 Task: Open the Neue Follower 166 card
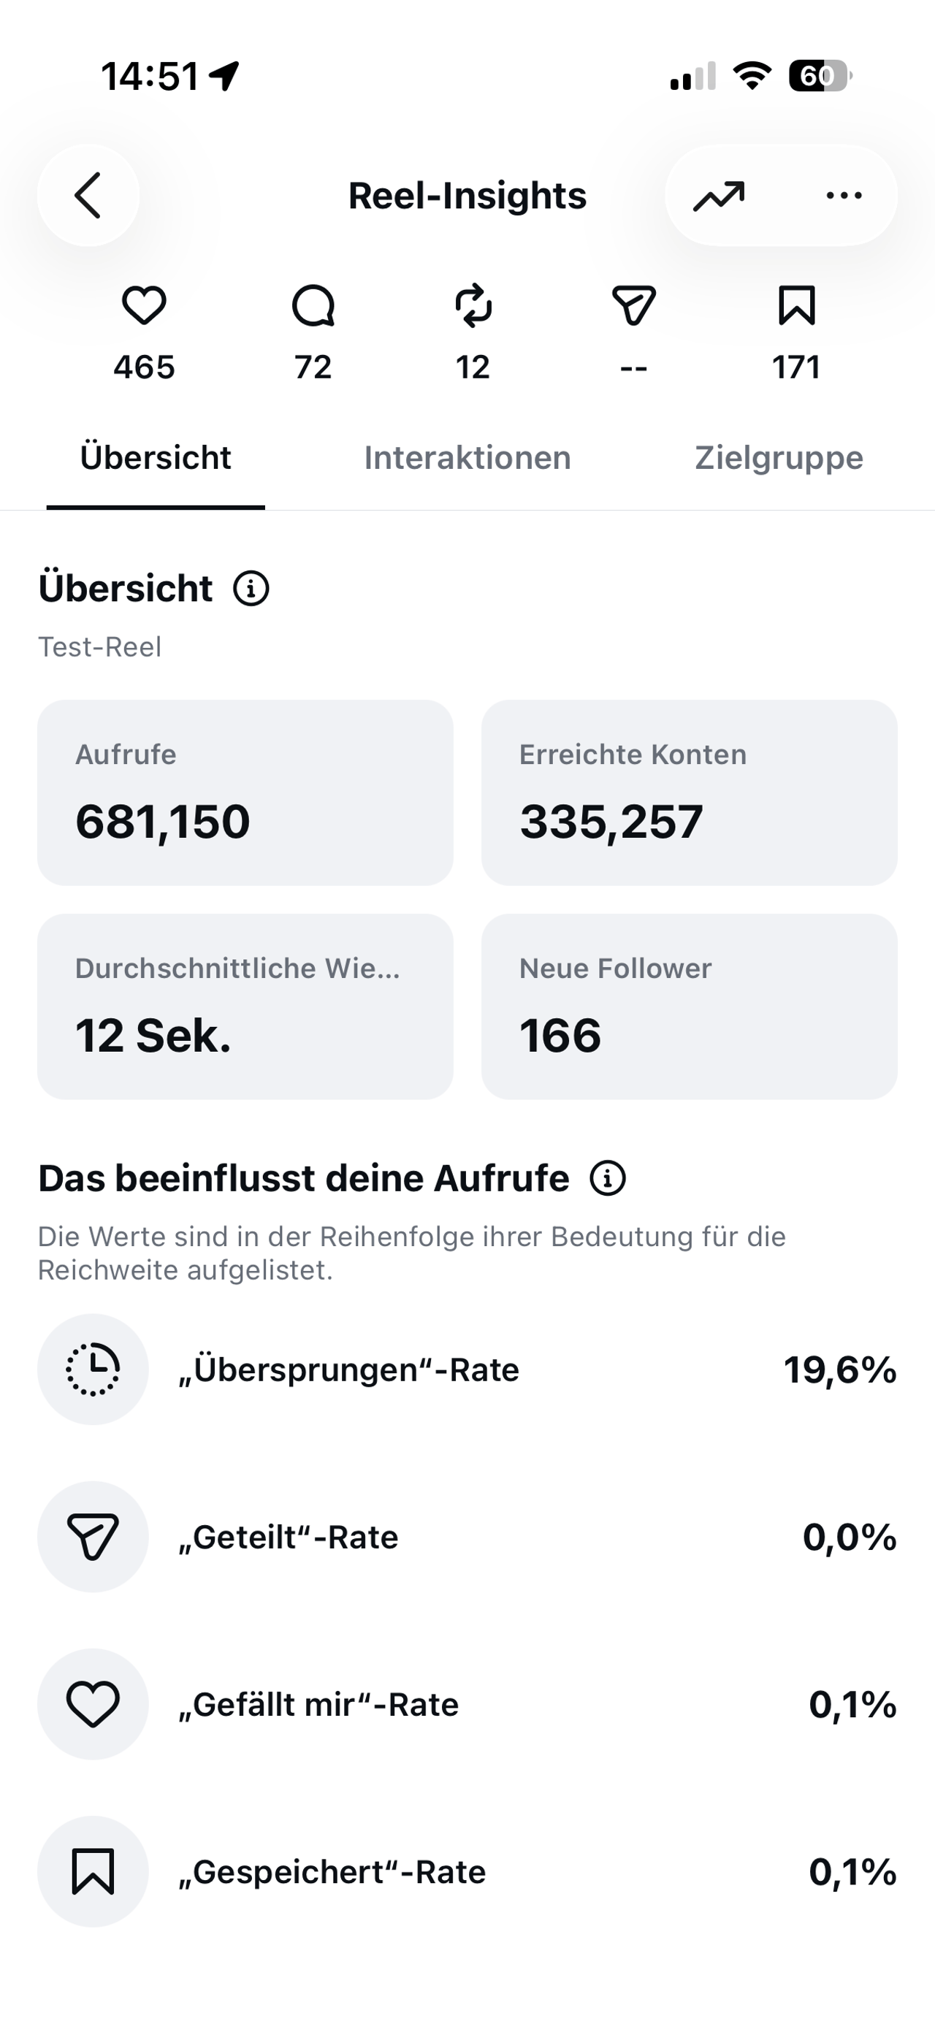(690, 1007)
